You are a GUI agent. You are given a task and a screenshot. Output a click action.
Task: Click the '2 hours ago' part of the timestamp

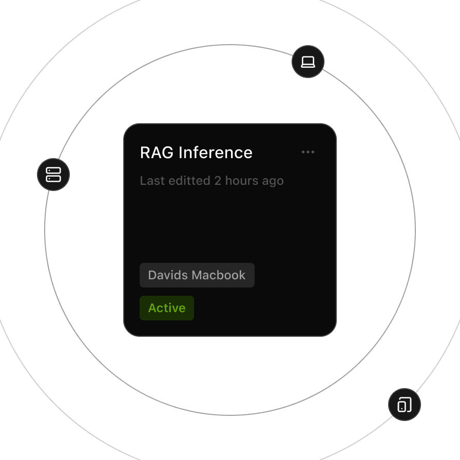[x=249, y=181]
